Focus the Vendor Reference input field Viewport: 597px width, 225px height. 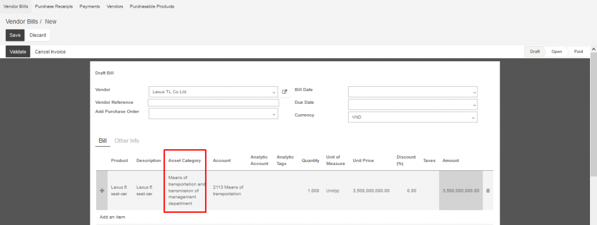point(213,103)
